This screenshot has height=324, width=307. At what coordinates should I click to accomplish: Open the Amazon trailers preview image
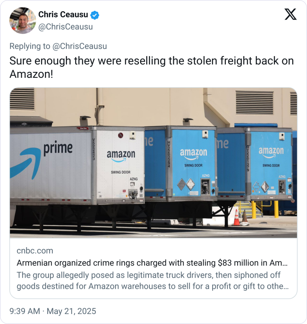point(153,163)
